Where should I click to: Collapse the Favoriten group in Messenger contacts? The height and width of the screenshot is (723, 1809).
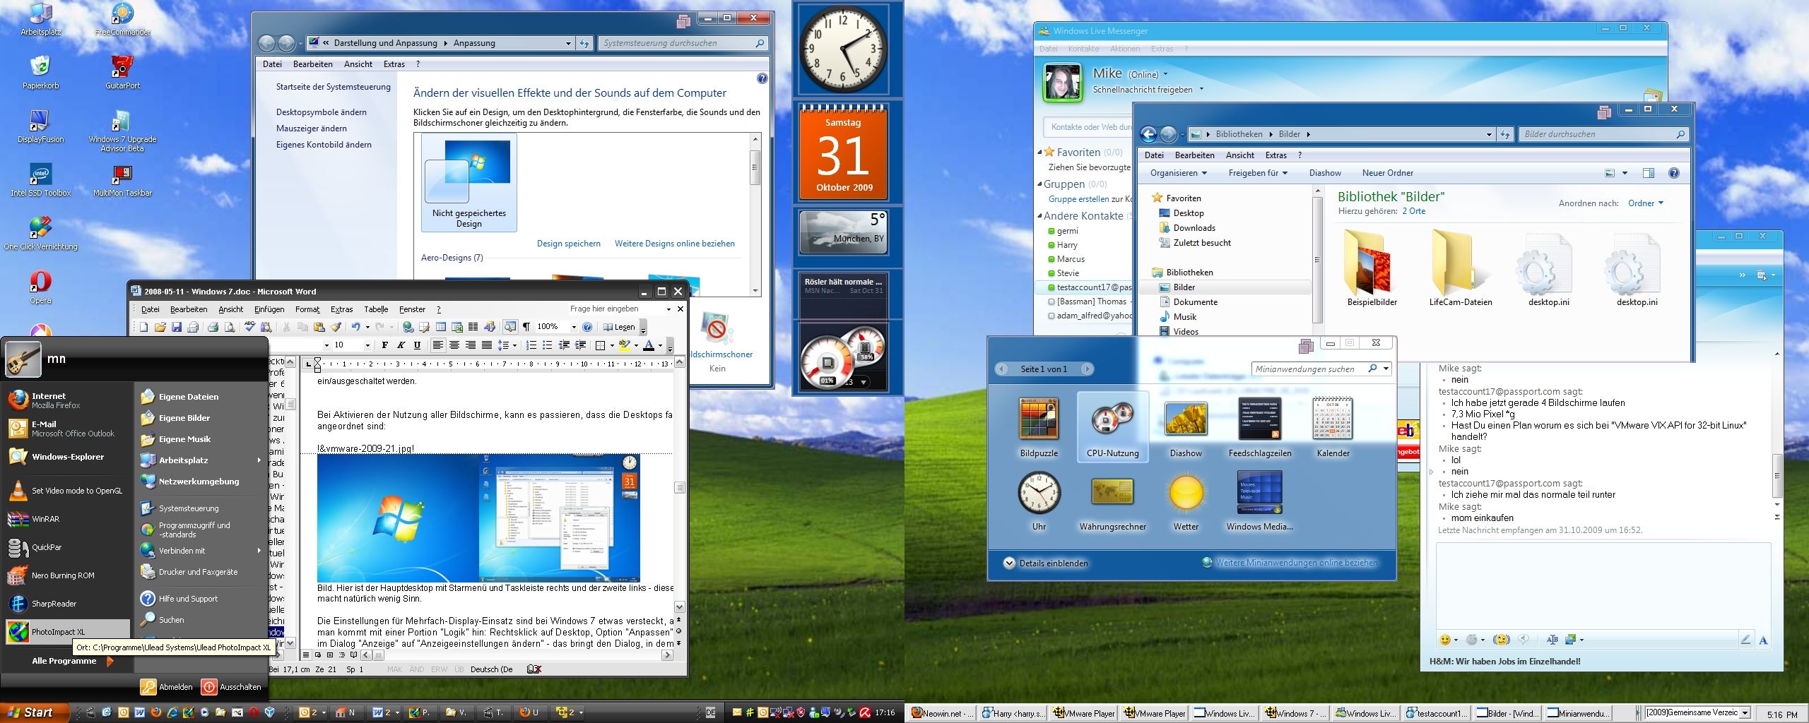pos(1040,153)
